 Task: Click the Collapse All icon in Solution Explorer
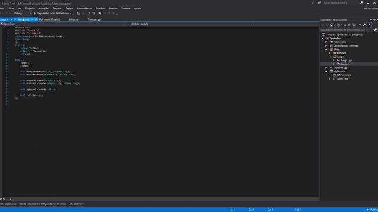[349, 25]
